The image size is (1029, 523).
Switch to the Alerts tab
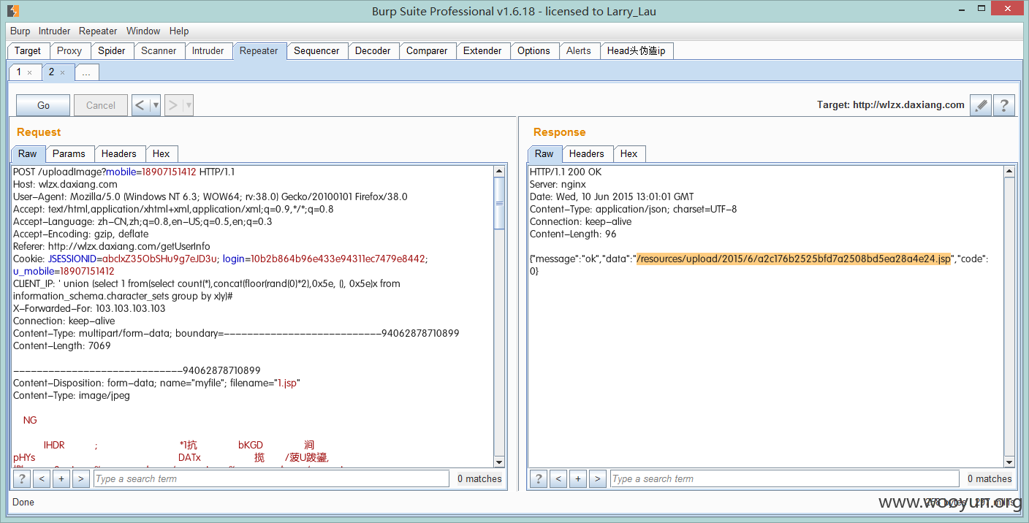[579, 50]
